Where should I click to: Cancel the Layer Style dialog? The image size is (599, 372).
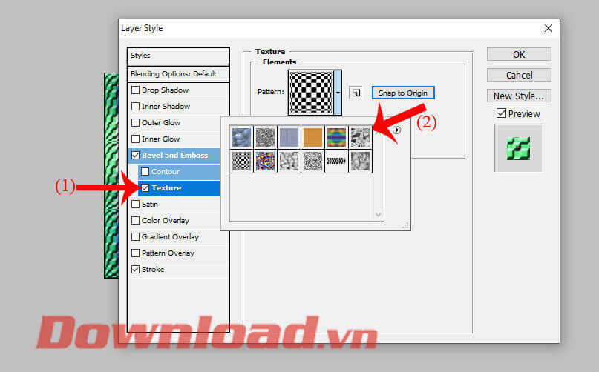click(x=519, y=75)
